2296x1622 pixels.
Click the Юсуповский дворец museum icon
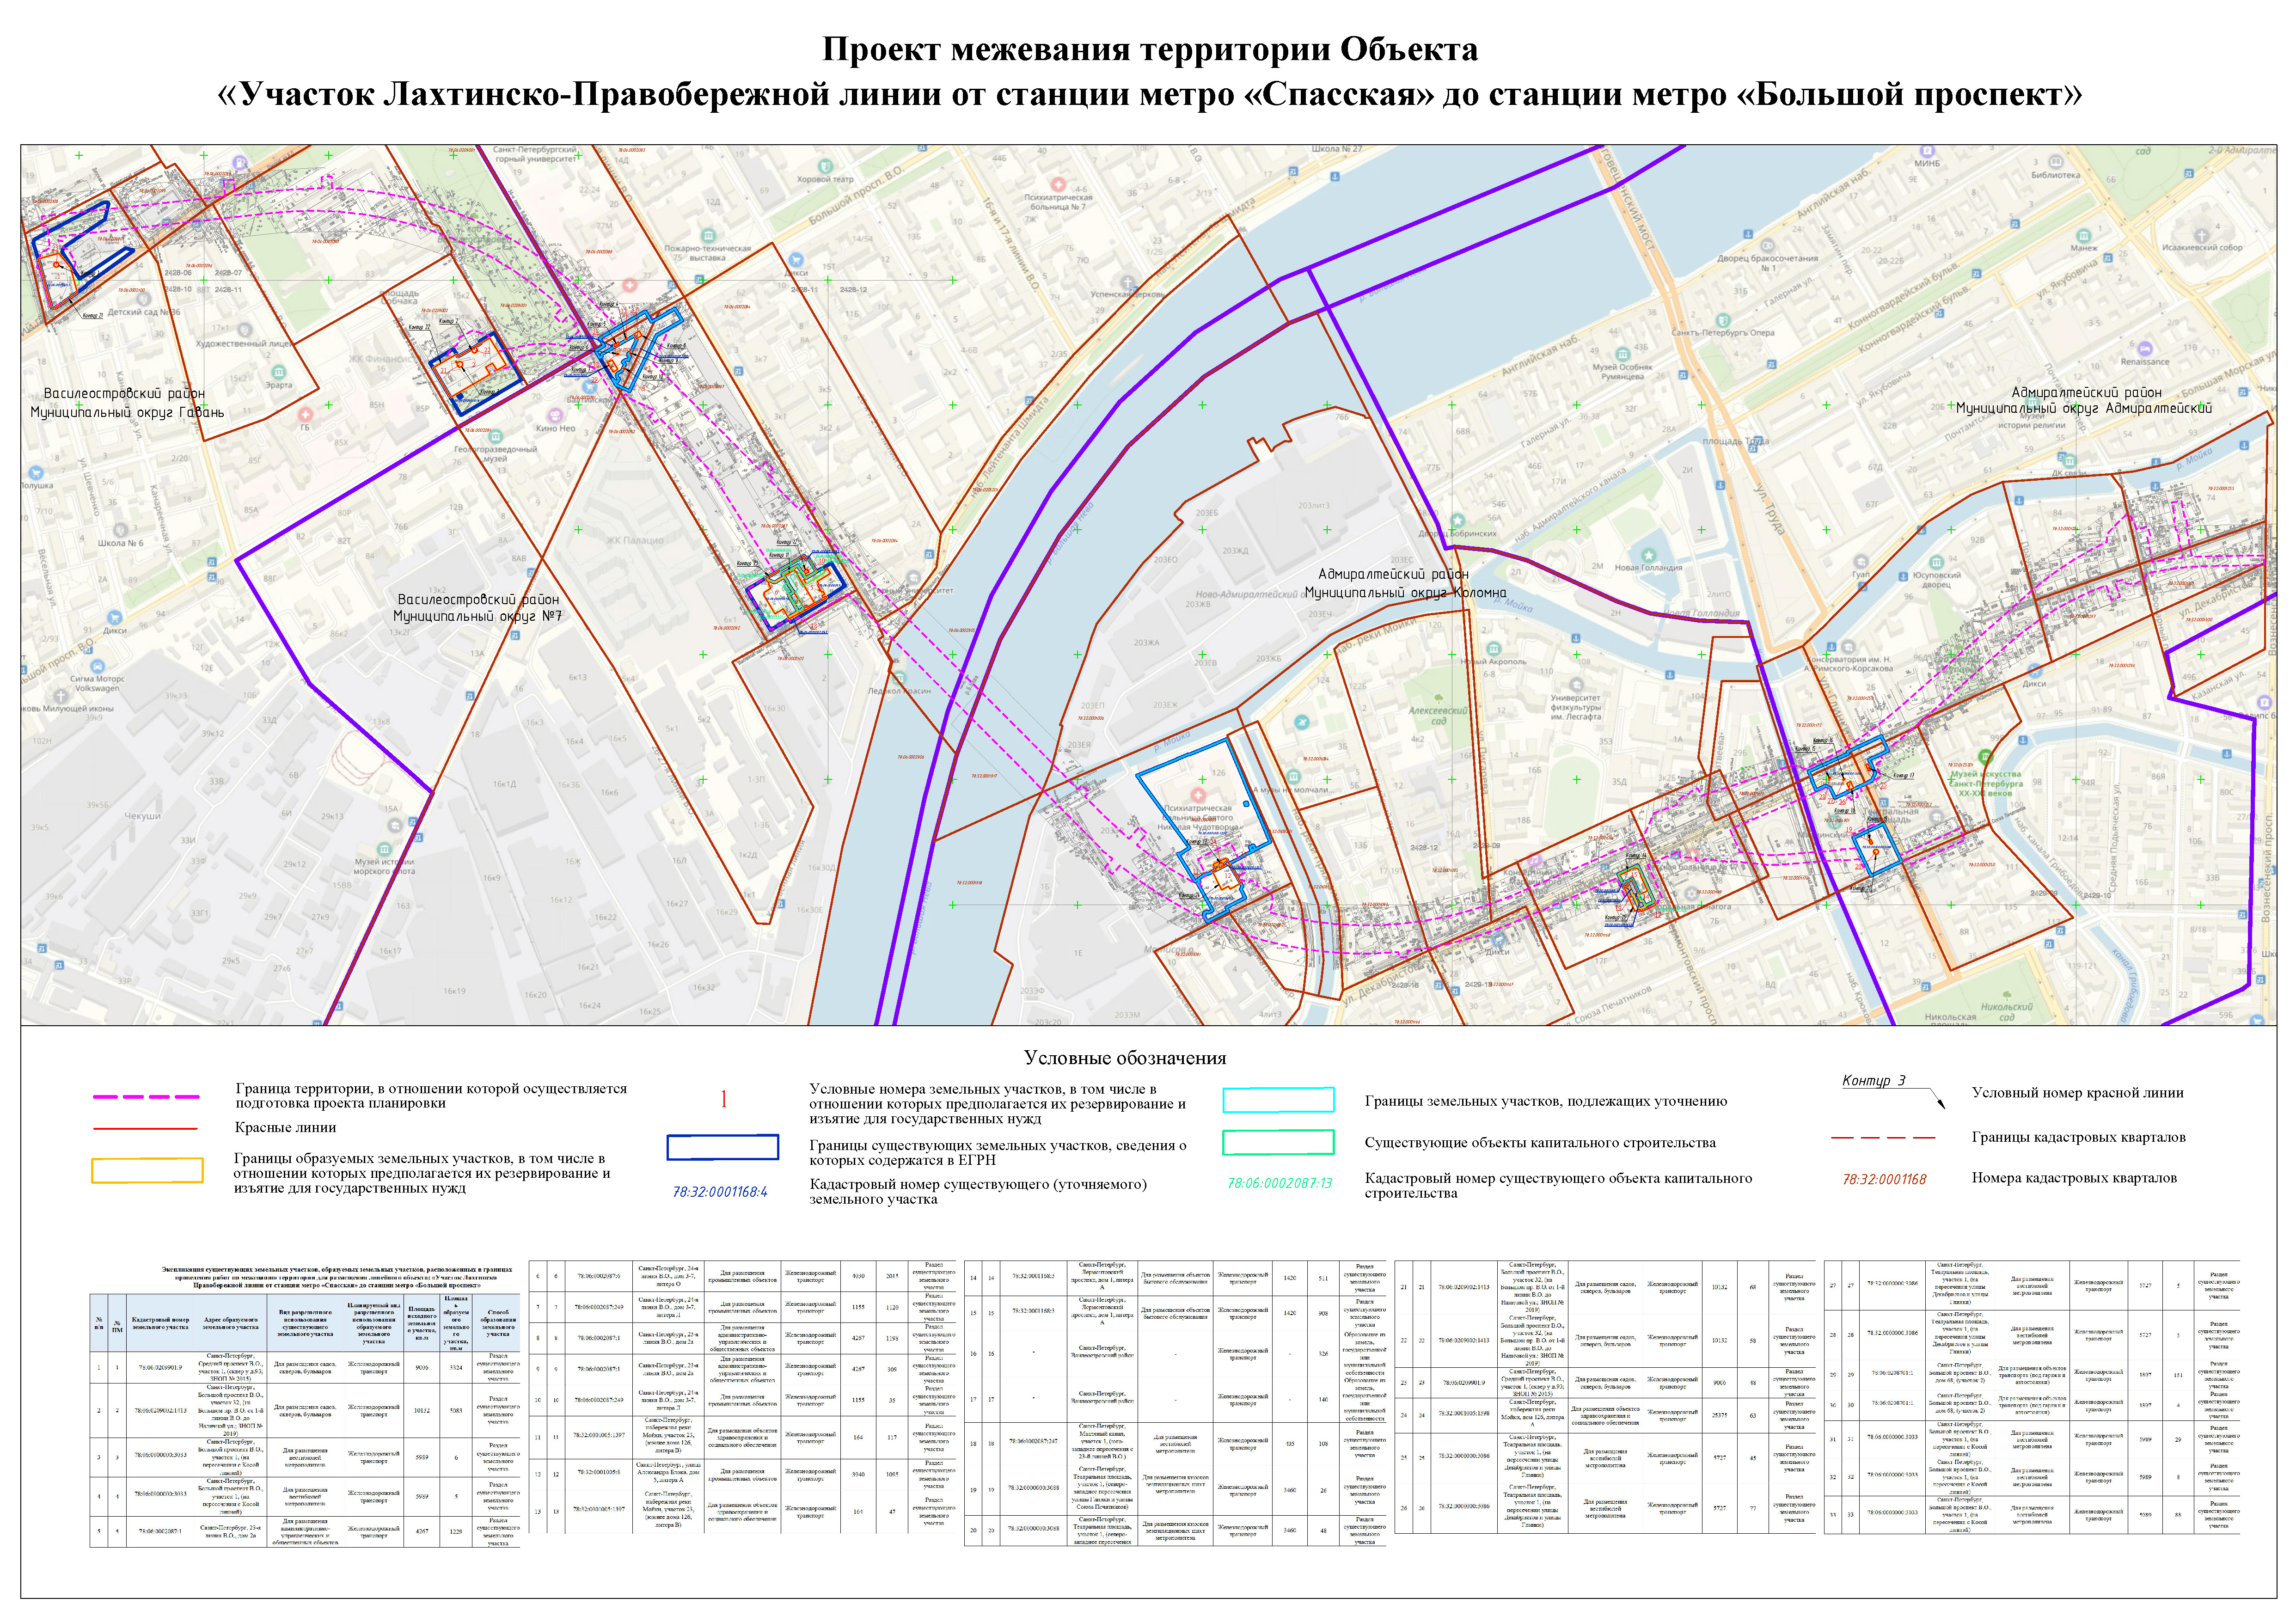click(1936, 562)
